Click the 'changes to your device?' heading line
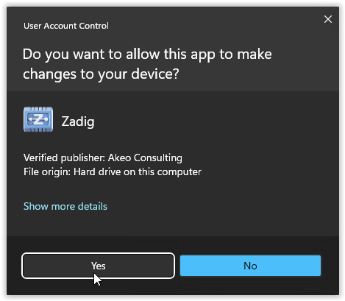345x301 pixels. [101, 74]
